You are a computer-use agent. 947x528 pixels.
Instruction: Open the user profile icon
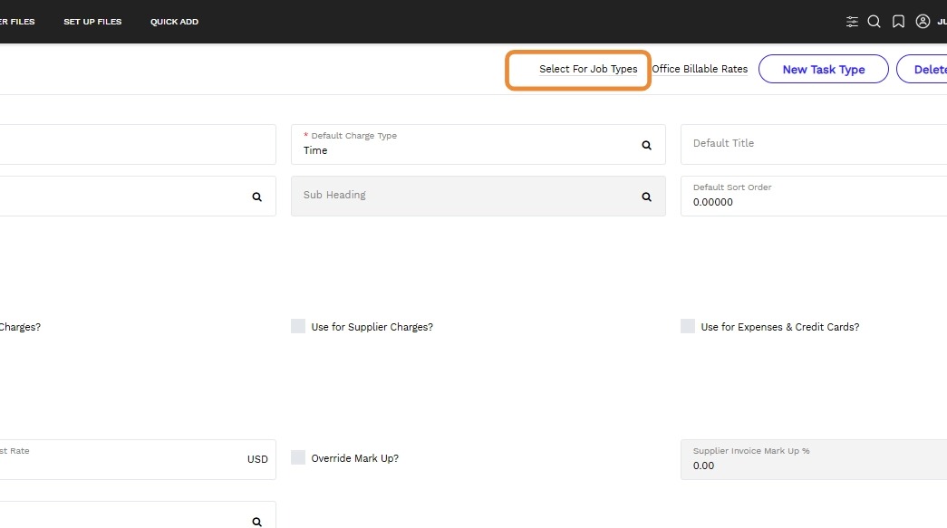(923, 22)
